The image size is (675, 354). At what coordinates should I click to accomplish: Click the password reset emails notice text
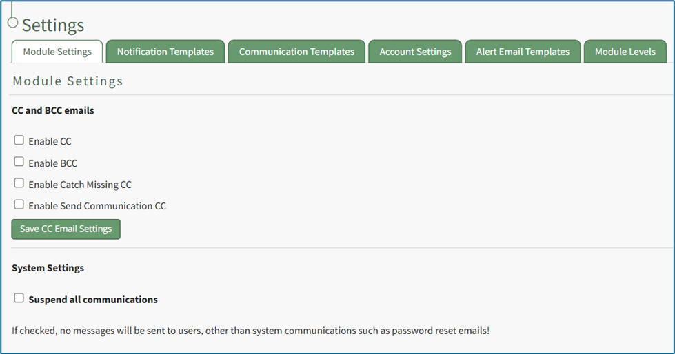250,330
